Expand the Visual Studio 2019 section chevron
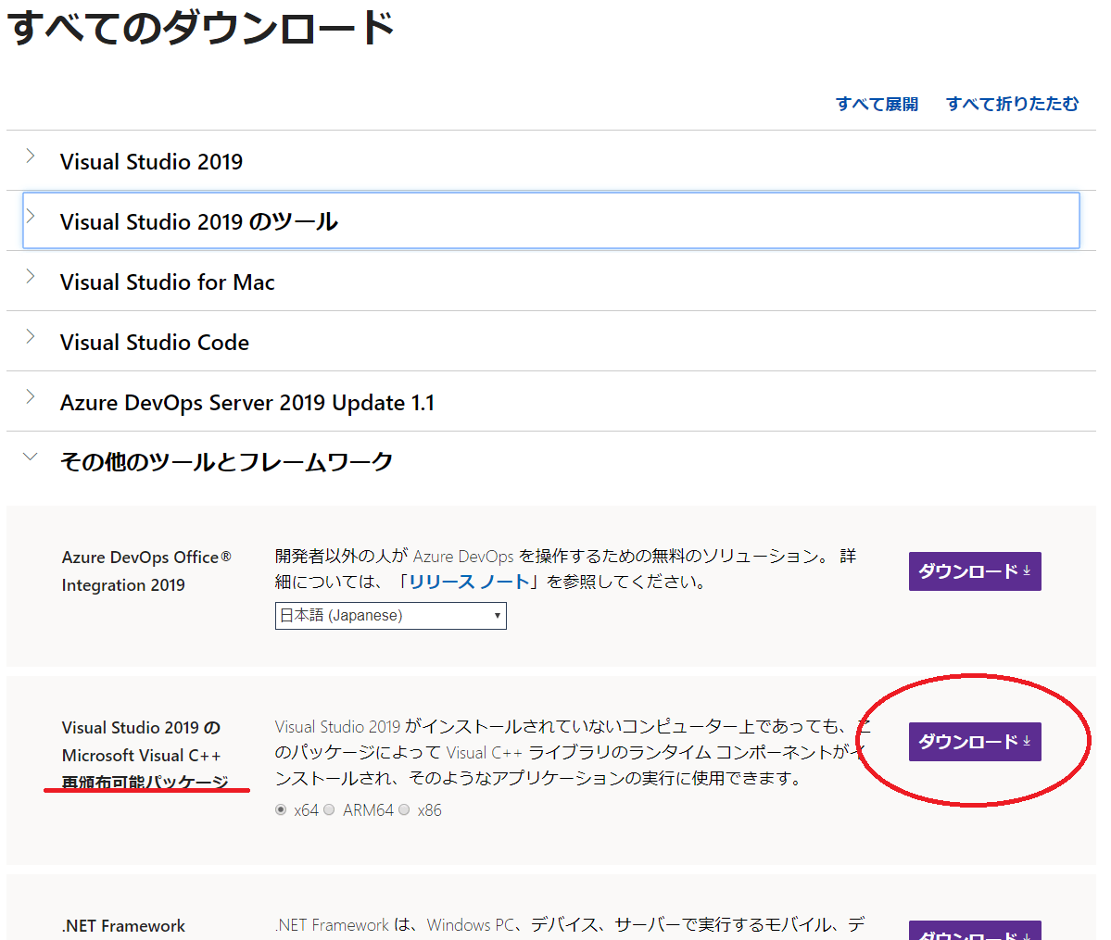This screenshot has height=940, width=1111. [x=31, y=156]
